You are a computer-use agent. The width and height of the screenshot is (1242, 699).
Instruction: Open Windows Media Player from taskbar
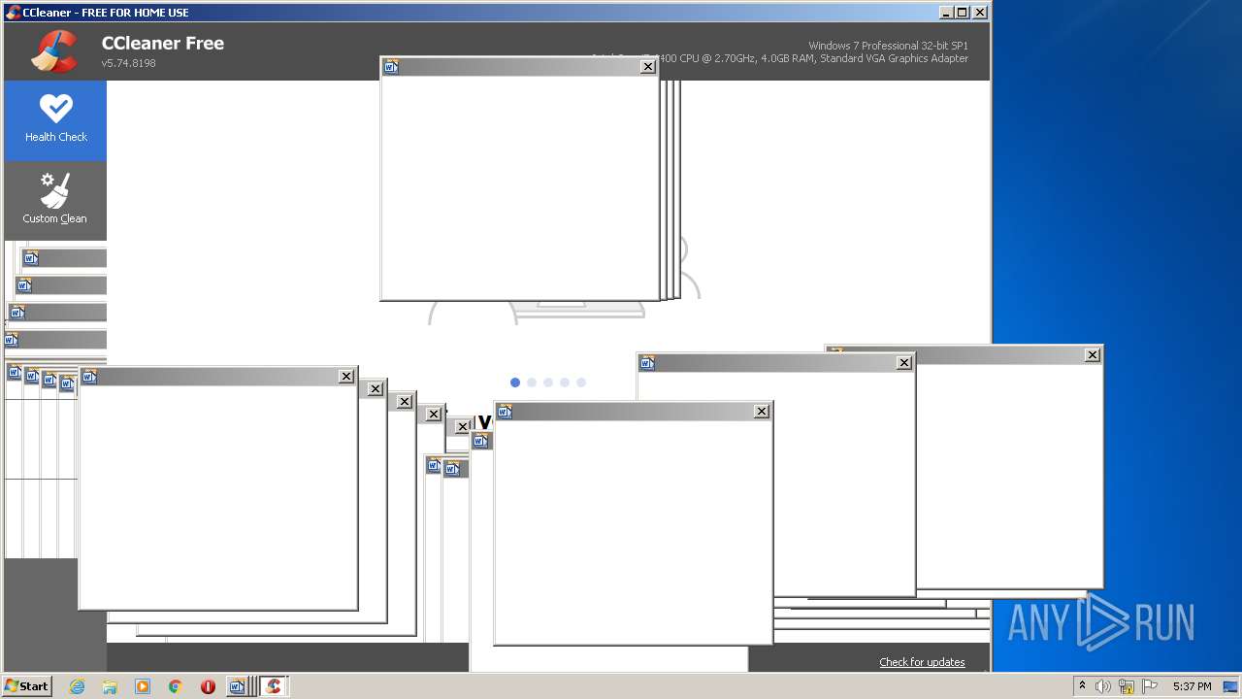point(143,686)
